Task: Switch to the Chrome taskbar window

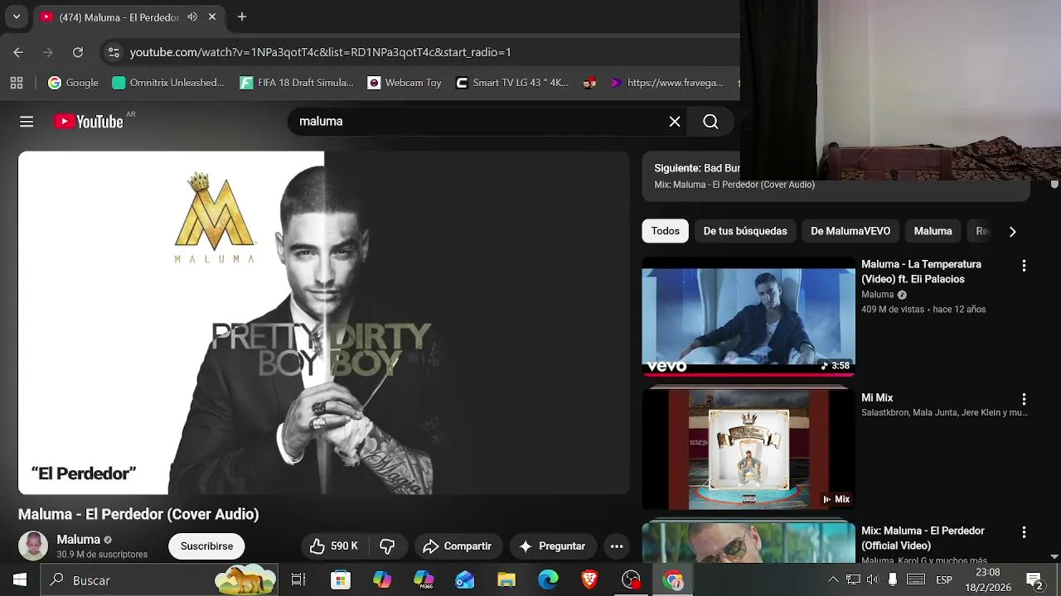Action: (673, 580)
